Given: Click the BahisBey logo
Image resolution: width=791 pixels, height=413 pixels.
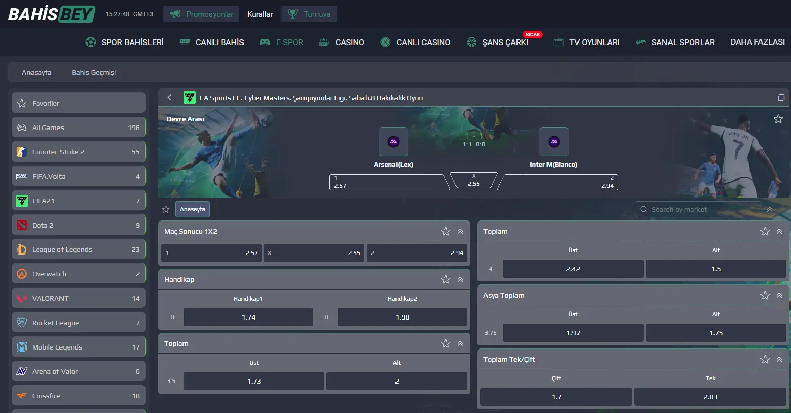Looking at the screenshot, I should [51, 14].
